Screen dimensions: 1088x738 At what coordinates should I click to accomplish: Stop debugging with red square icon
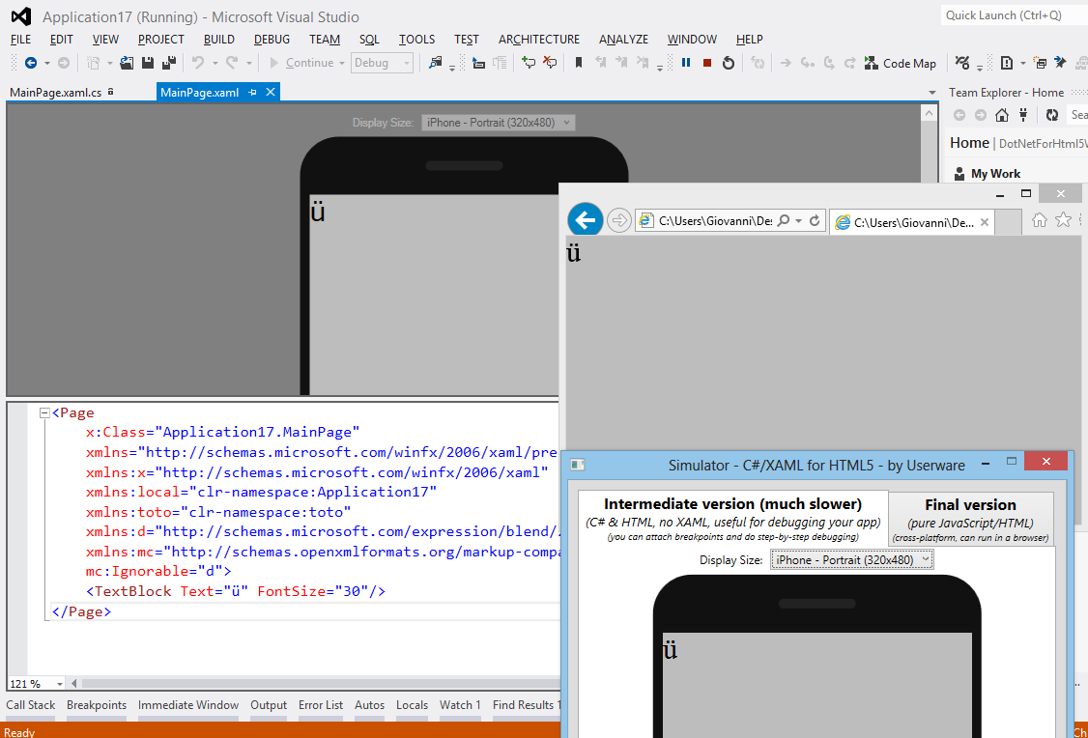click(x=707, y=63)
